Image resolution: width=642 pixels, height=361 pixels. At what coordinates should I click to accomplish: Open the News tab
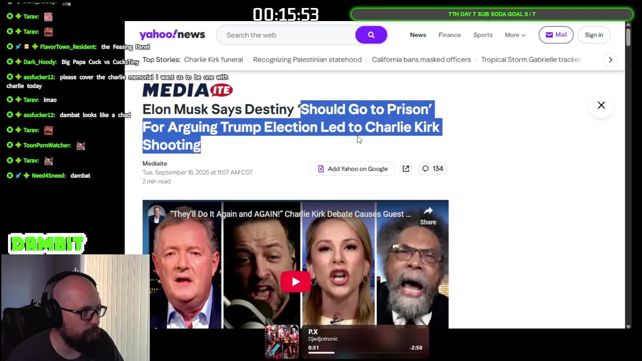coord(418,35)
